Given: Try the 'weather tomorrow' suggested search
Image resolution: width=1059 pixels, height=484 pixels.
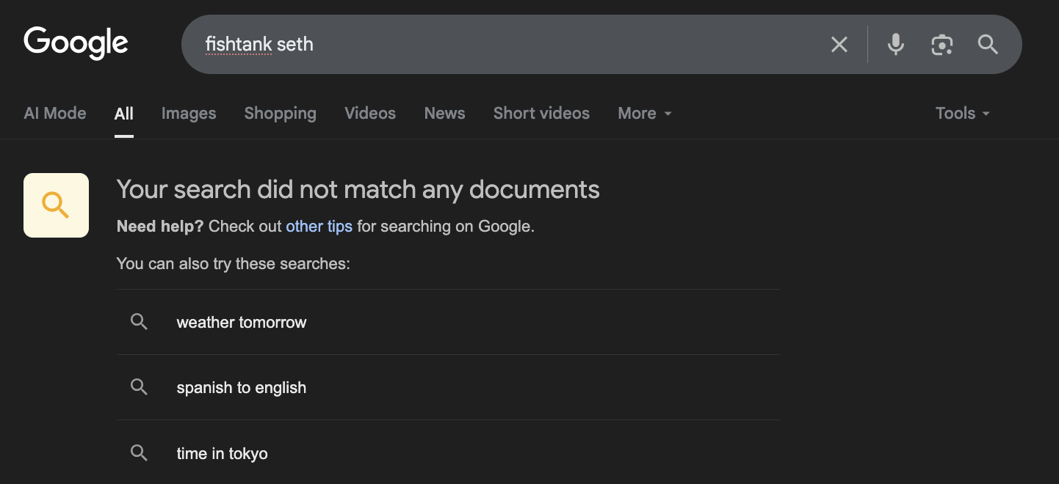Looking at the screenshot, I should click(448, 322).
